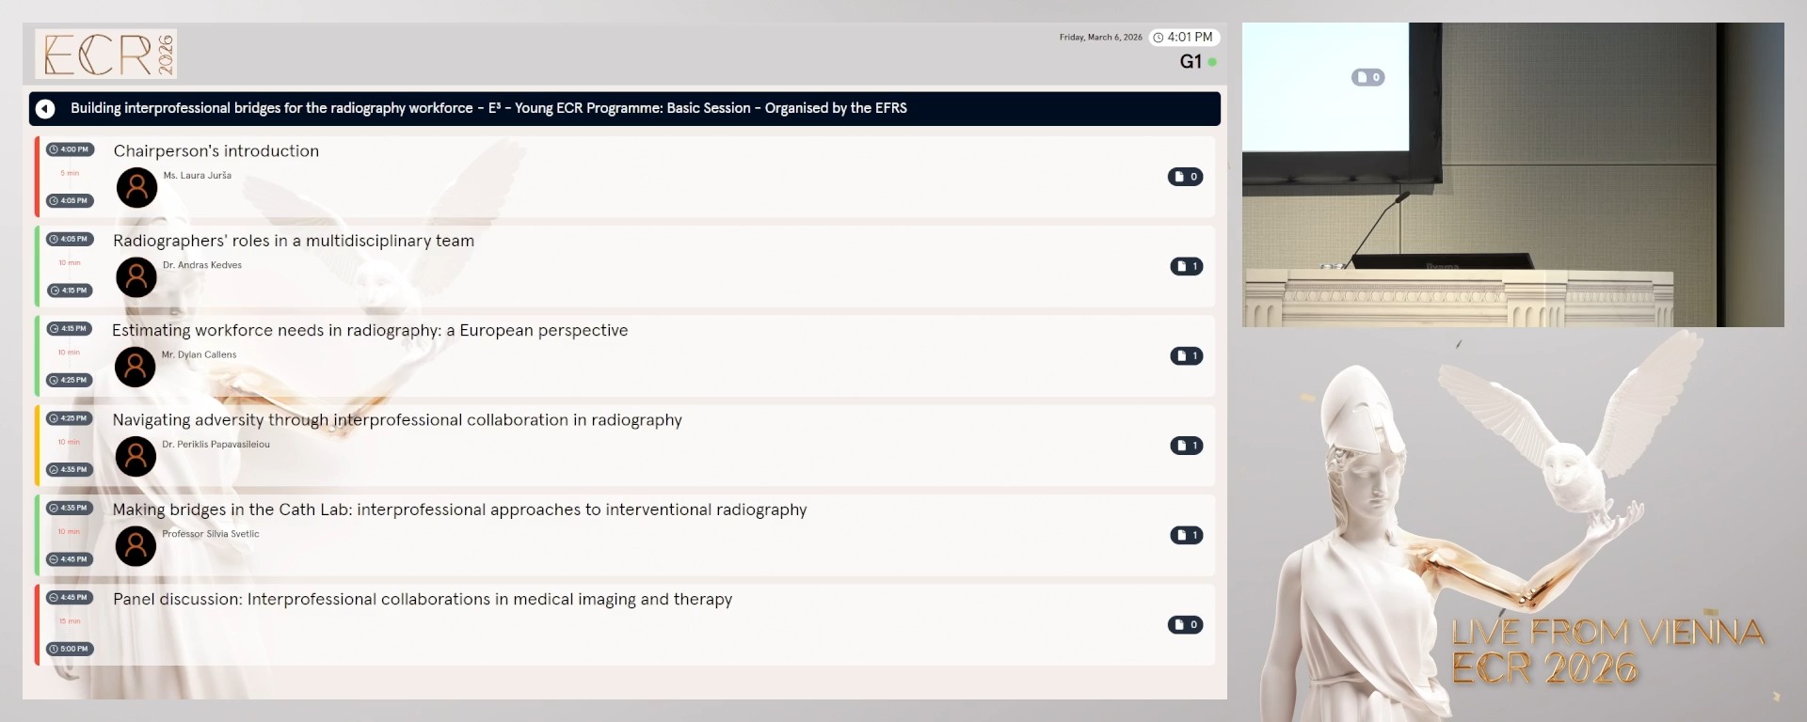Open the ECR 2026 logo
This screenshot has height=722, width=1807.
click(x=106, y=54)
